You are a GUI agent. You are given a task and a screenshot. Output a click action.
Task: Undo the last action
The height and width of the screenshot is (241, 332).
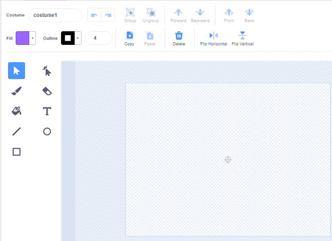(x=94, y=15)
